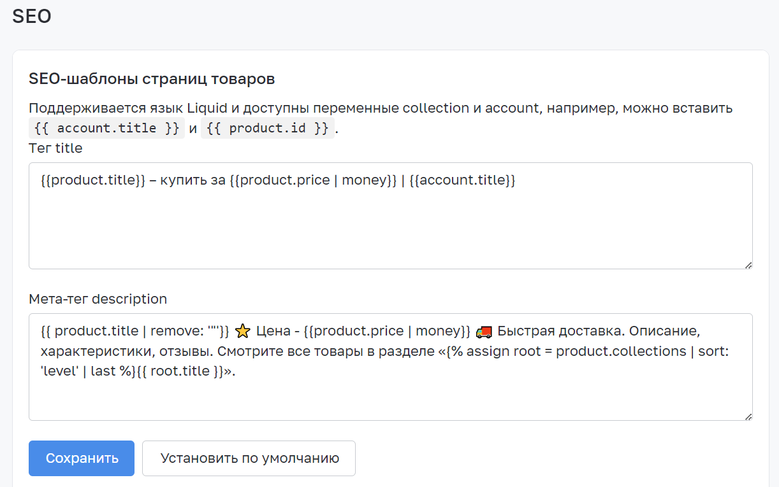This screenshot has width=779, height=487.
Task: Grab the resize handle of Тег title textarea
Action: [748, 264]
